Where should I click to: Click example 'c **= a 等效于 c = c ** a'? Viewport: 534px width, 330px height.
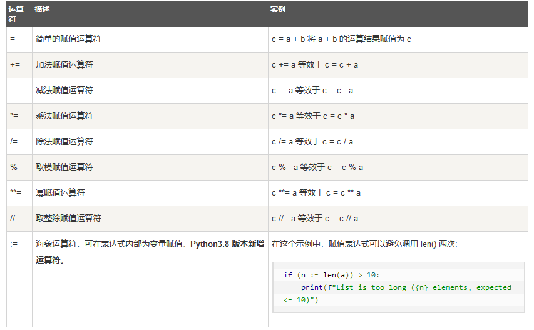(316, 192)
